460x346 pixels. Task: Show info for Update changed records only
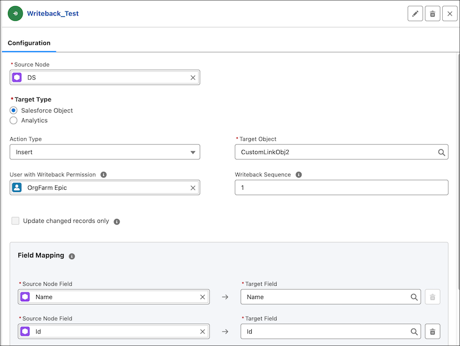tap(117, 222)
